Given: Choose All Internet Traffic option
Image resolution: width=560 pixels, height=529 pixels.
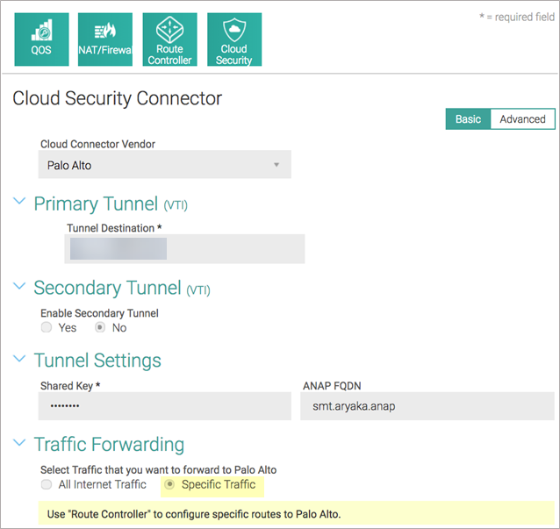Looking at the screenshot, I should point(47,484).
